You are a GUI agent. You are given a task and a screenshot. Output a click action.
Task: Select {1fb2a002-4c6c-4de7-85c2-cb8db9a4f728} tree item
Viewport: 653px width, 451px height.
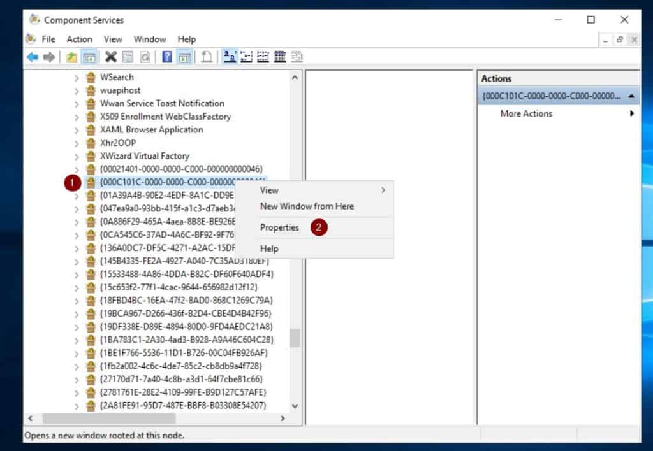click(x=180, y=366)
